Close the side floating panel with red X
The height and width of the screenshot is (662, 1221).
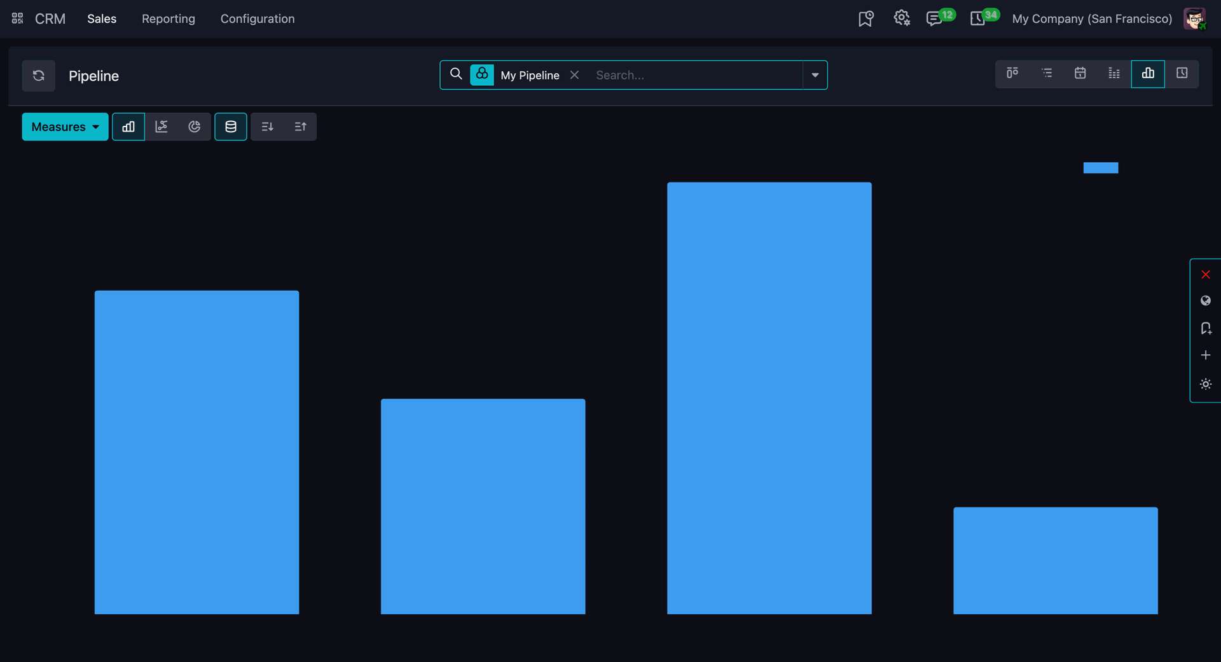coord(1205,275)
